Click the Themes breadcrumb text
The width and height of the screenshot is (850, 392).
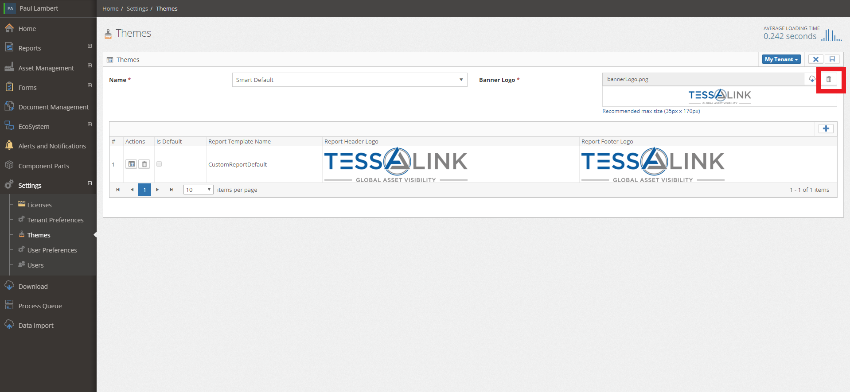tap(167, 8)
